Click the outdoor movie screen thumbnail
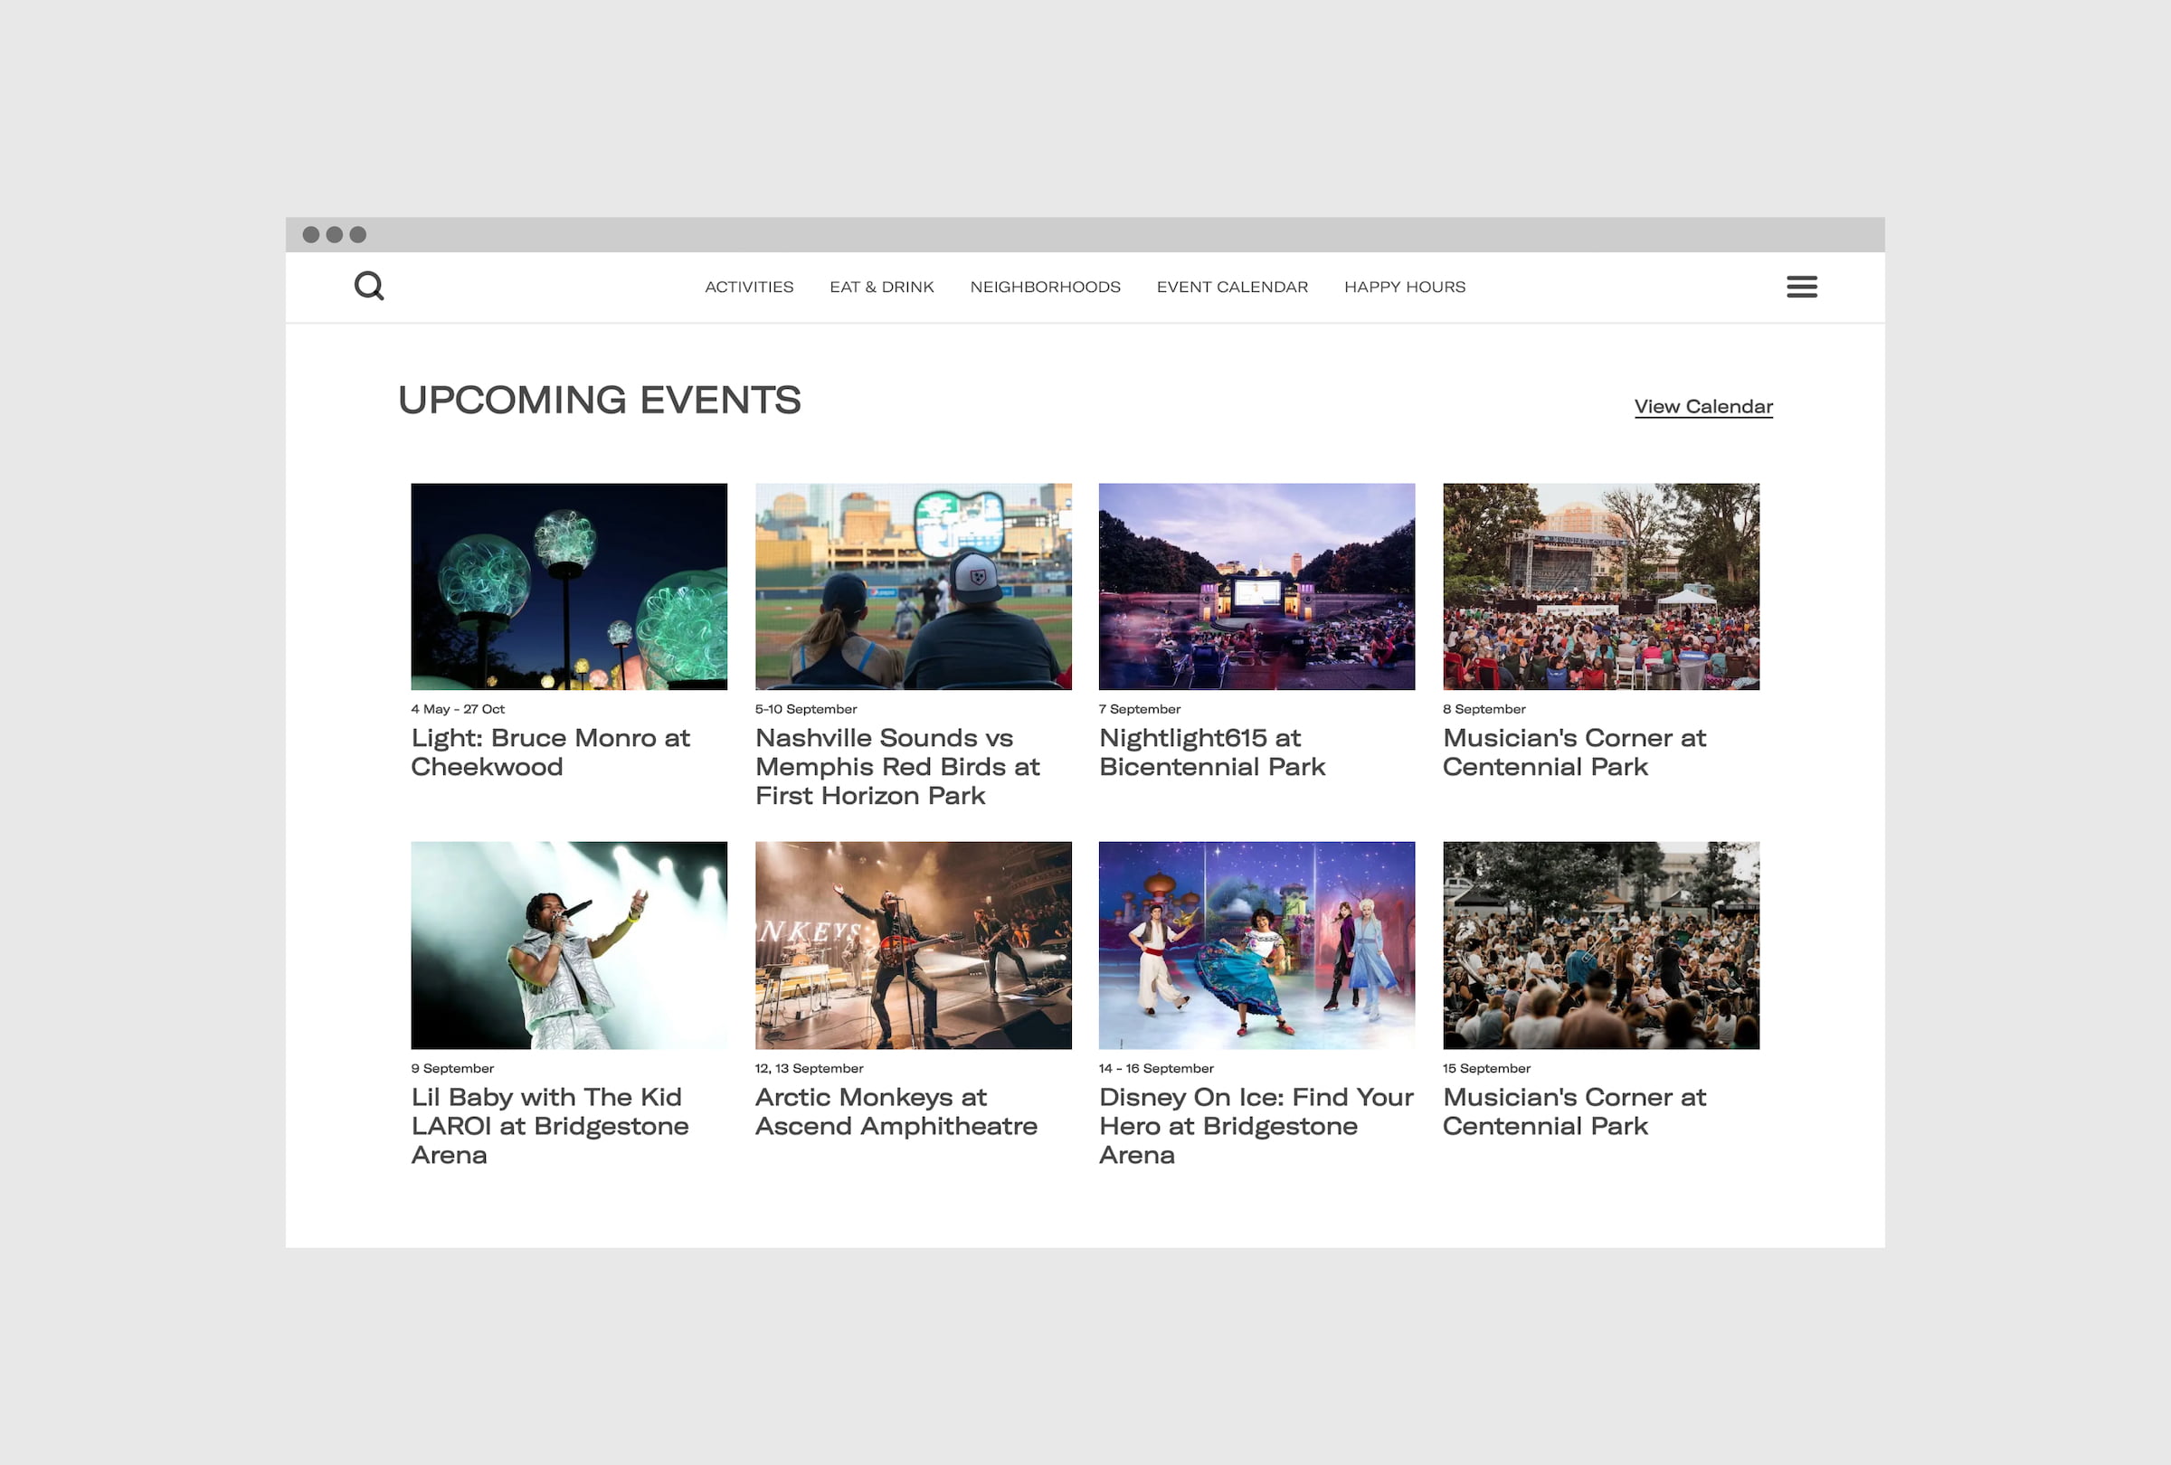2171x1465 pixels. click(x=1256, y=586)
